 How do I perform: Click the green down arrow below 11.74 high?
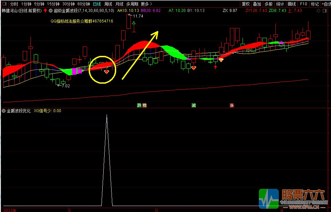(134, 24)
